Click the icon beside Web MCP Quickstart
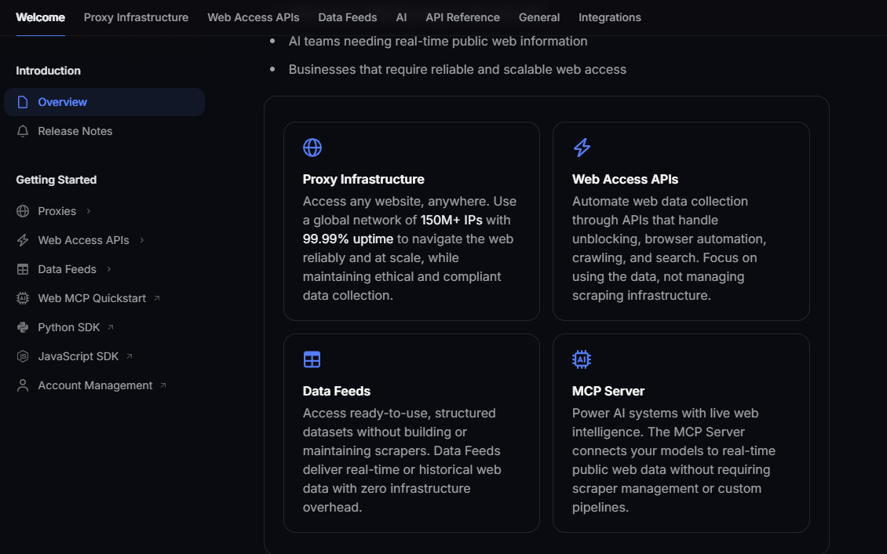 tap(24, 298)
